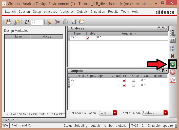Open the Plot Outputs waveform icon

[173, 80]
